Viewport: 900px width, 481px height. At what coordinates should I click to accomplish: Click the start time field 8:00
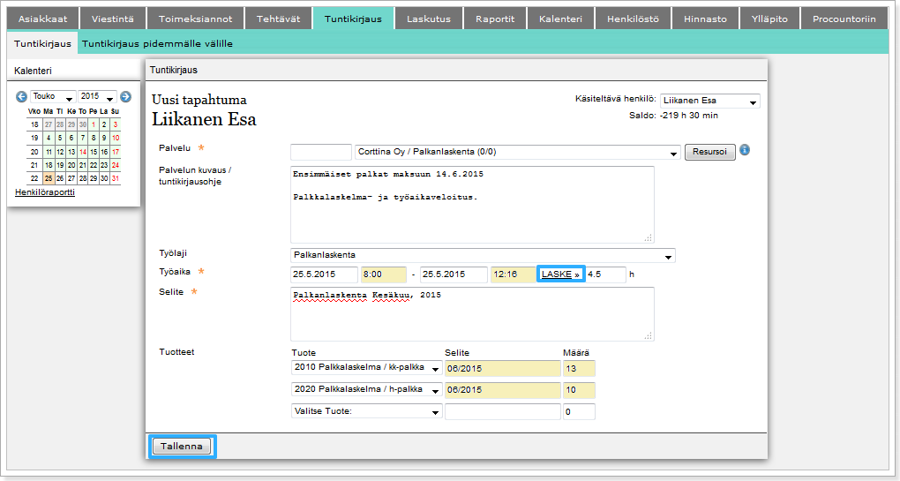pos(384,274)
